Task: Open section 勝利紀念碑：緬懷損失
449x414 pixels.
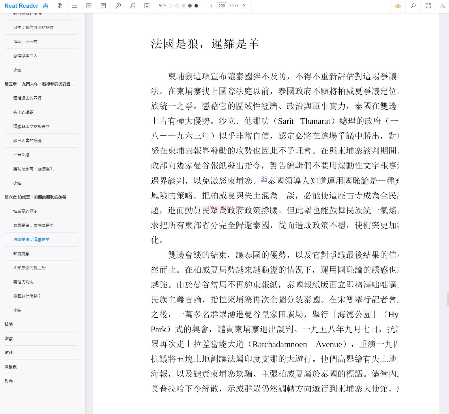Action: pyautogui.click(x=33, y=169)
